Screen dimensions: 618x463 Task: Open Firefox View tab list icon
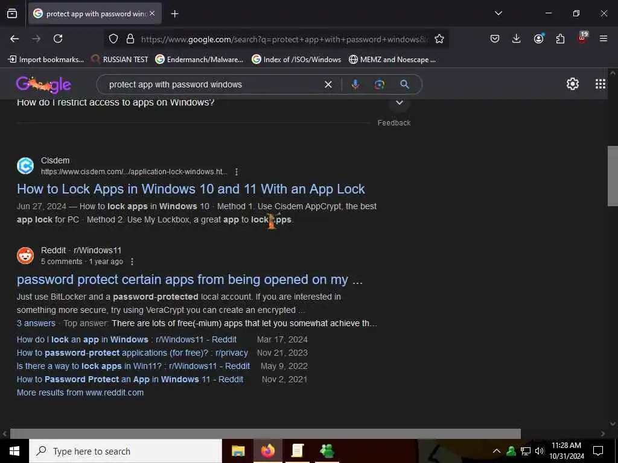12,14
